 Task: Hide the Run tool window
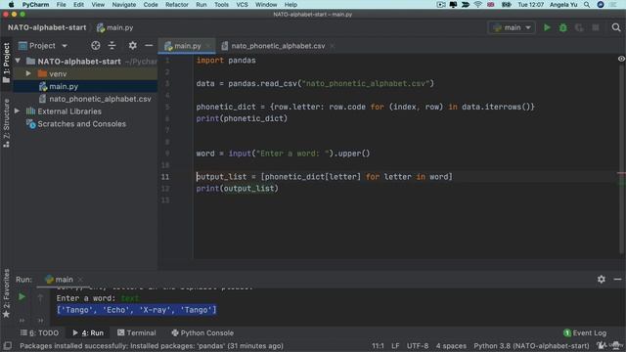pos(617,280)
